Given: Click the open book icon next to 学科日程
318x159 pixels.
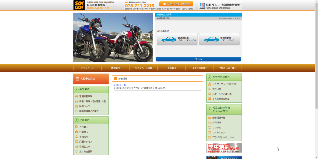Looking at the screenshot, I should coord(210,89).
